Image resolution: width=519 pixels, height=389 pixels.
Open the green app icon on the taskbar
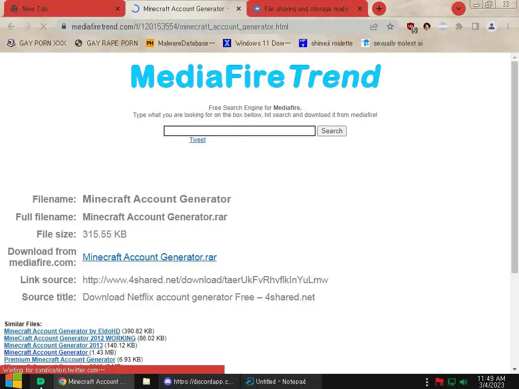tap(41, 381)
